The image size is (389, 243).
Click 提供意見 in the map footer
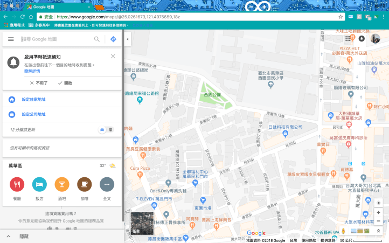(x=328, y=240)
